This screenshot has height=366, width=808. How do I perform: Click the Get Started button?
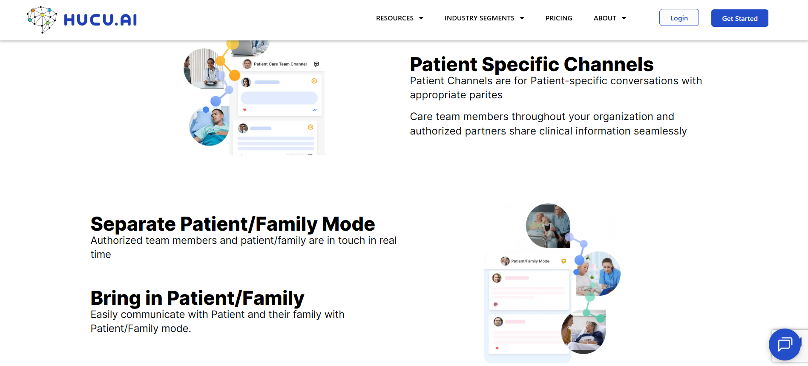coord(740,18)
